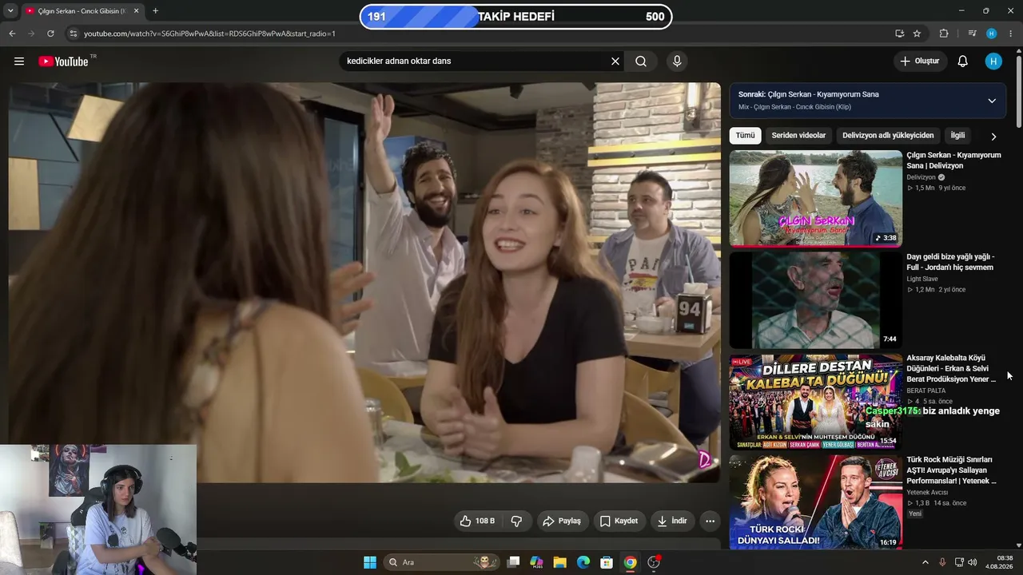The image size is (1023, 575).
Task: Open the Yetenek Avcısı channel link
Action: tap(927, 492)
